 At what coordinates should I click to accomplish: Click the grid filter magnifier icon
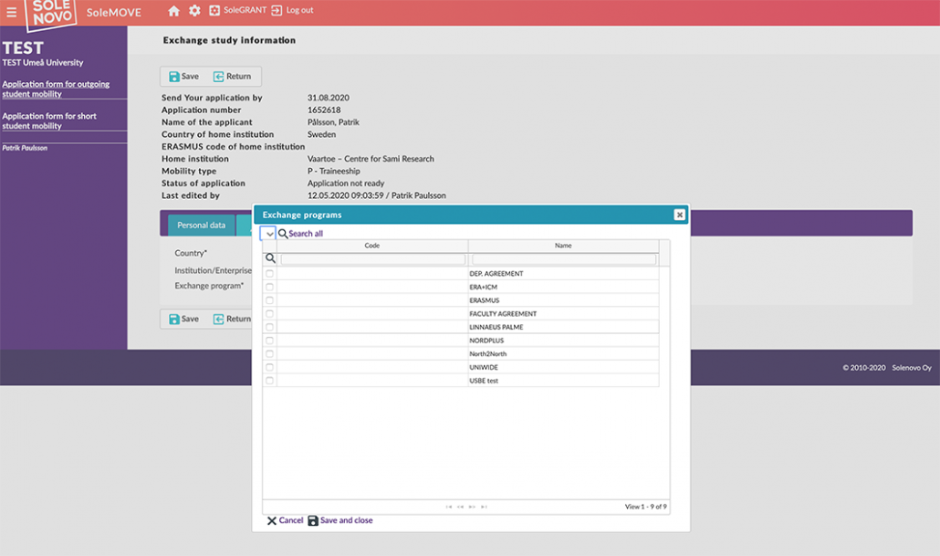pos(270,259)
